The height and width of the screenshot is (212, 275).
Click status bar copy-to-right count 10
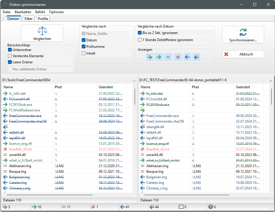pyautogui.click(x=37, y=207)
